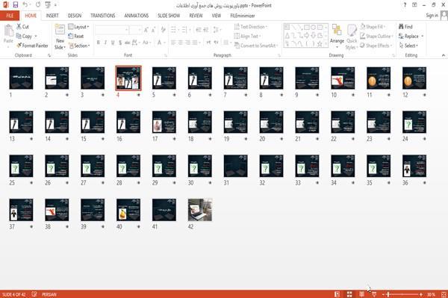Click the Paste clipboard icon

click(x=8, y=31)
